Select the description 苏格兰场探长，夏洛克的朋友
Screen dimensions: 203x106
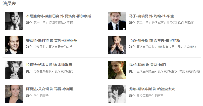[53, 71]
